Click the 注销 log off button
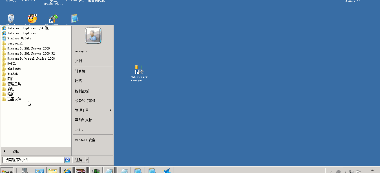The width and height of the screenshot is (380, 173). point(79,160)
